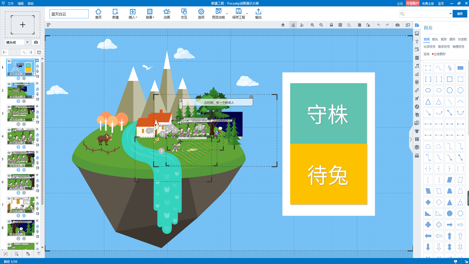
Task: Open the image panel in right sidebar
Action: coord(417,33)
